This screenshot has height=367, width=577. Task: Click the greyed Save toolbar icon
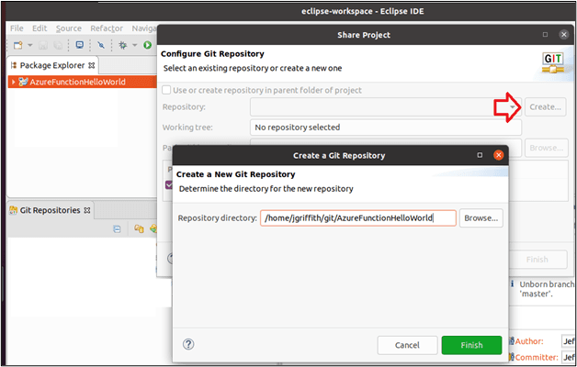pyautogui.click(x=43, y=45)
